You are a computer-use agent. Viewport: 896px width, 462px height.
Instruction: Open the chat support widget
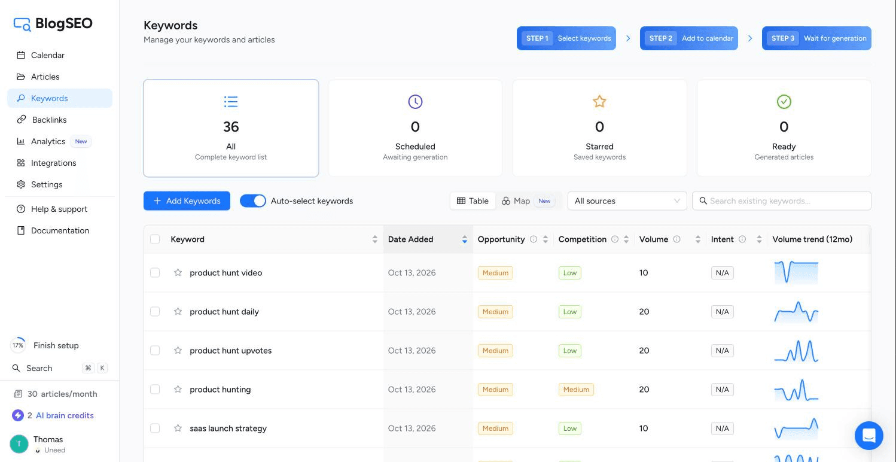(869, 435)
